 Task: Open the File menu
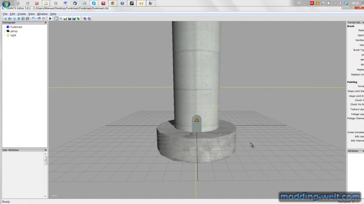click(x=5, y=14)
